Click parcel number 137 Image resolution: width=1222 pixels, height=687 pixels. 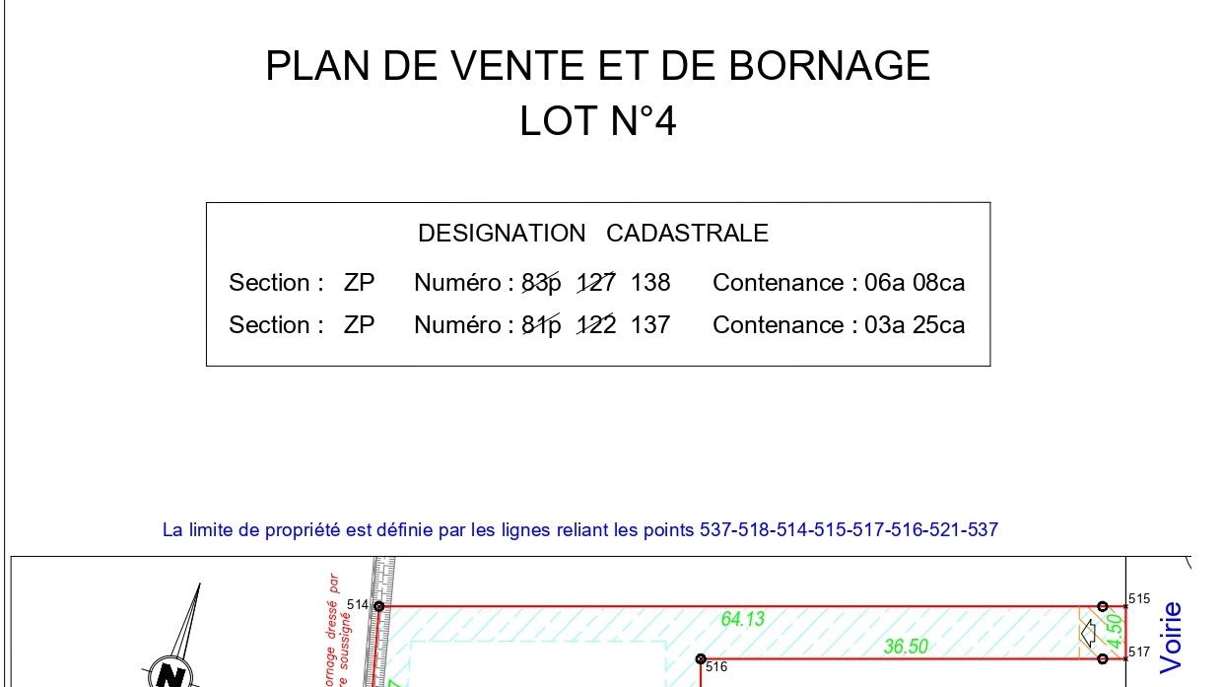coord(650,325)
